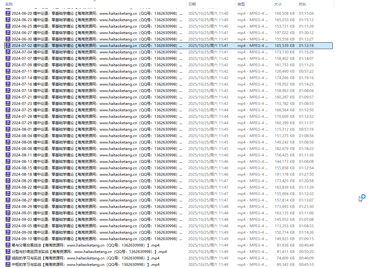Click the icon of the 2024-07-11 video file
Viewport: 377px width, 268px height.
pyautogui.click(x=8, y=71)
